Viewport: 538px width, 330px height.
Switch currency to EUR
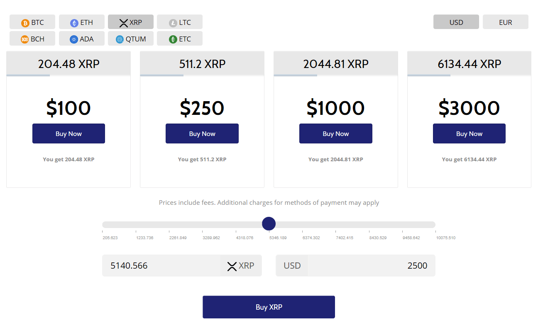point(505,22)
